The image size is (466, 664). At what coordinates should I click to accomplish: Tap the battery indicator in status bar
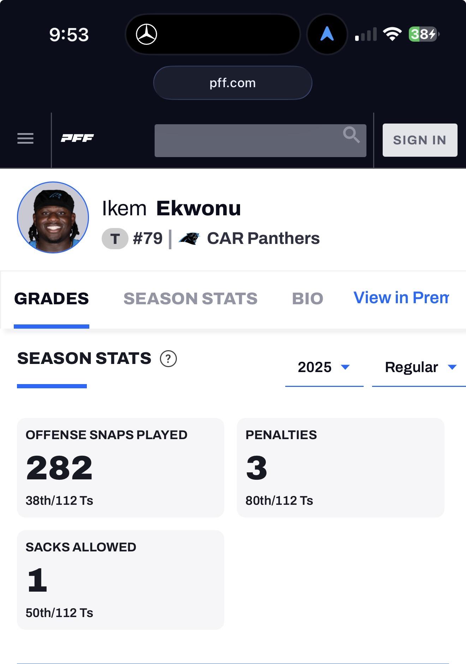(x=423, y=34)
